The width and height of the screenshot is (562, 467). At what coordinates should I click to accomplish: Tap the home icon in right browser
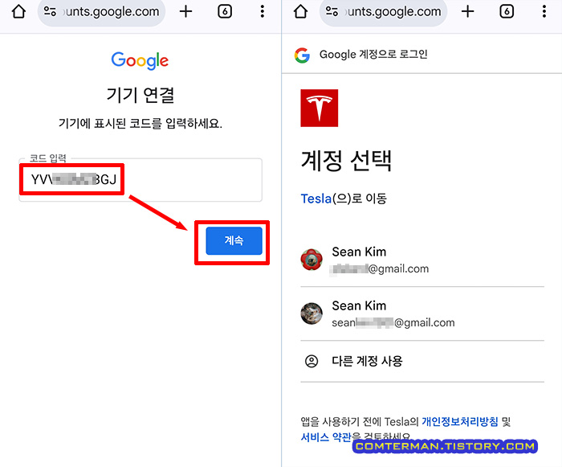pyautogui.click(x=300, y=11)
